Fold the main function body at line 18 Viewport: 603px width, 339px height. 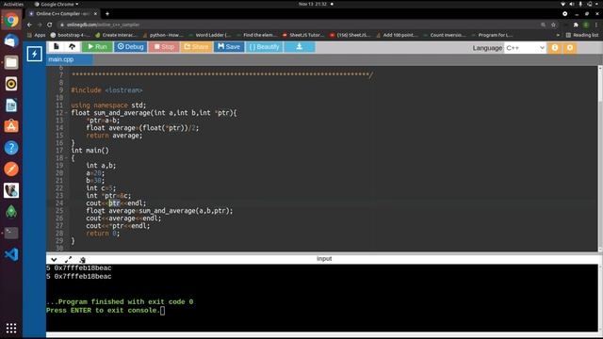point(66,158)
